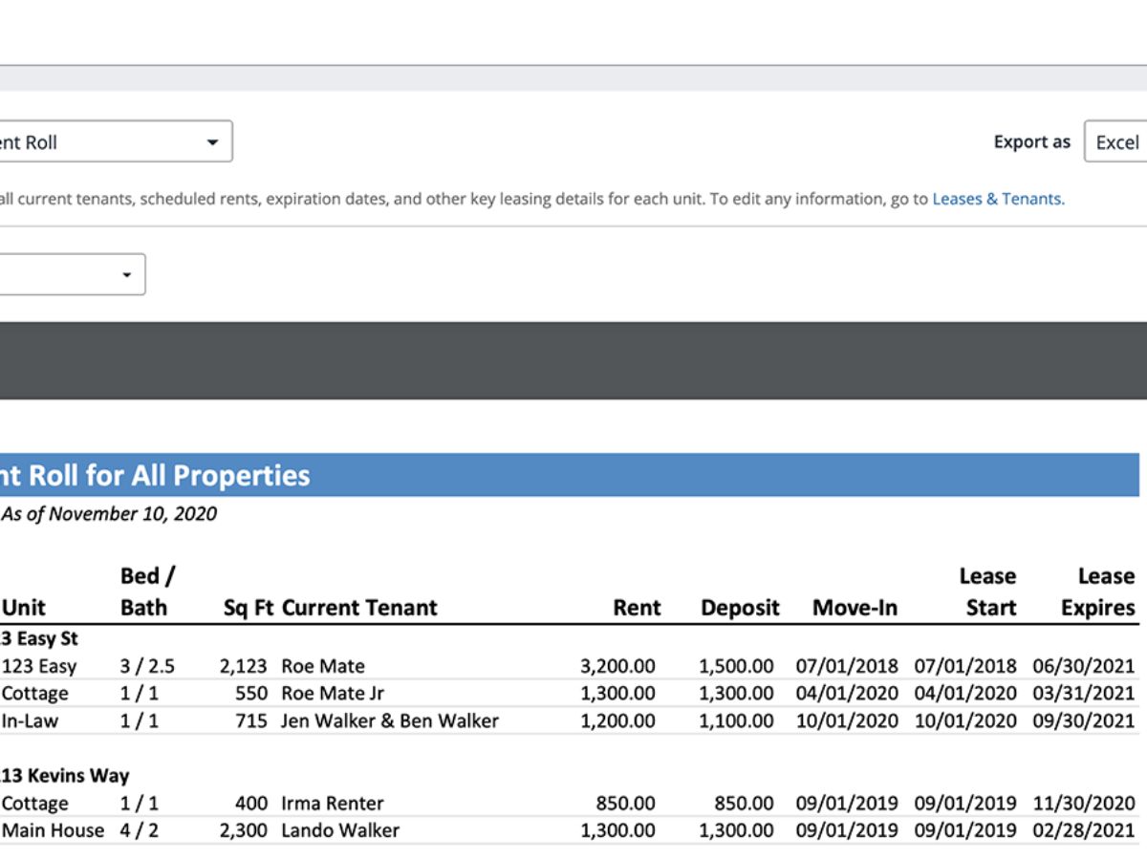Follow the Leases & Tenants link
Screen dimensions: 1147x860
tap(997, 199)
